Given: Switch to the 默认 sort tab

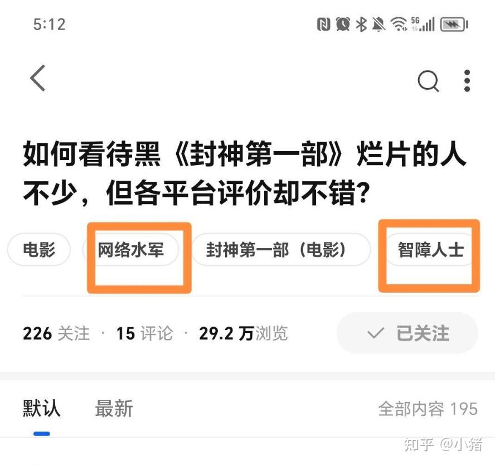Looking at the screenshot, I should (x=41, y=409).
